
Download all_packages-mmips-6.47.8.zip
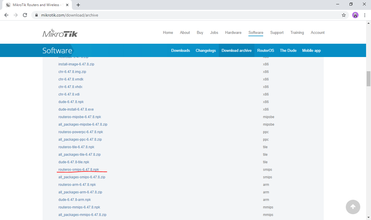82,215
